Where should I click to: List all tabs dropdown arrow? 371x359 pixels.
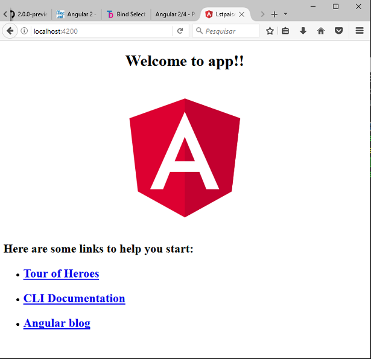point(285,14)
